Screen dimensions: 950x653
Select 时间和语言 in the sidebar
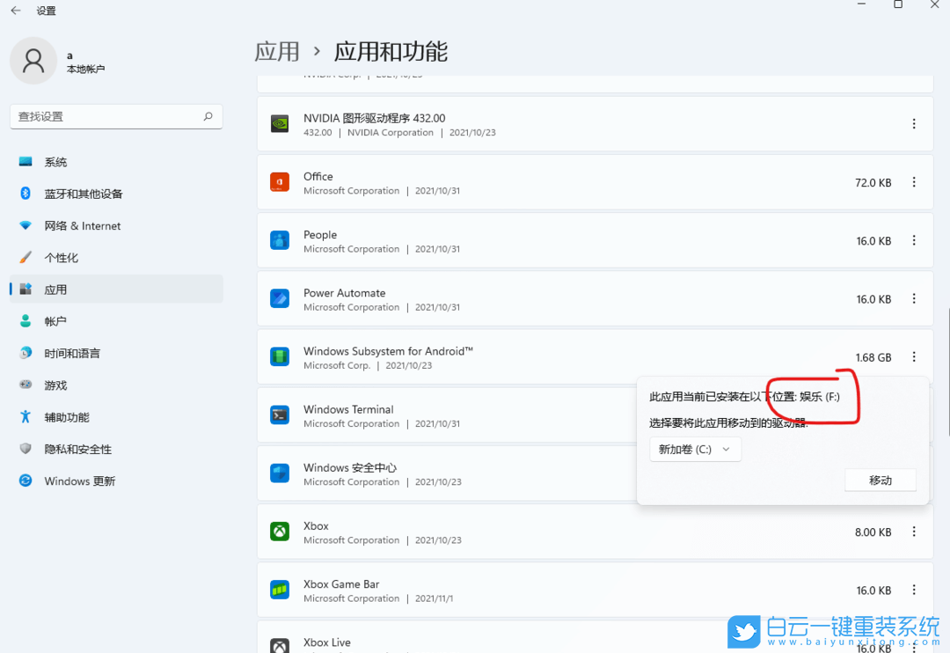coord(77,352)
